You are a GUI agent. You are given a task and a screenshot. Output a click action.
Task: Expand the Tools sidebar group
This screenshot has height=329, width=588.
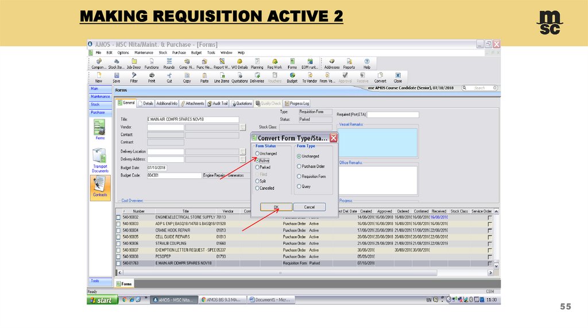(100, 281)
